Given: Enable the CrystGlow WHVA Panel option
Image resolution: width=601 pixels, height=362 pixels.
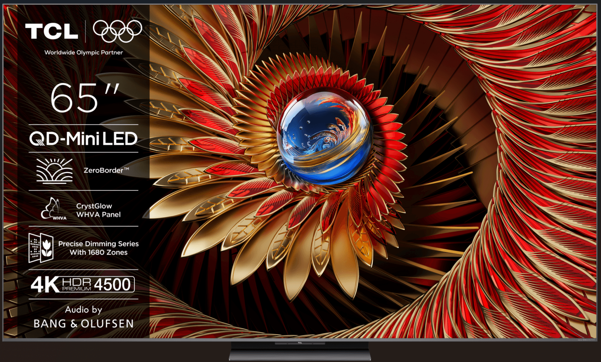Looking at the screenshot, I should pyautogui.click(x=98, y=210).
